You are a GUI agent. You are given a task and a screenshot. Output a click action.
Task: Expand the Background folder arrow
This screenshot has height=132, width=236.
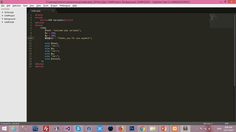coord(3,19)
